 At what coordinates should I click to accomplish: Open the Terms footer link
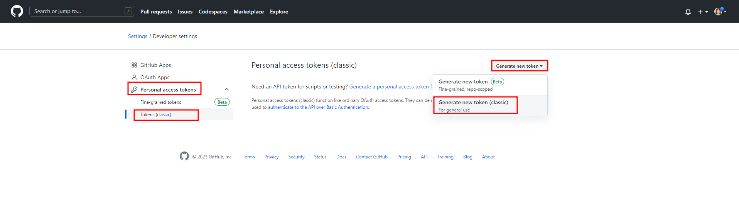pos(249,157)
